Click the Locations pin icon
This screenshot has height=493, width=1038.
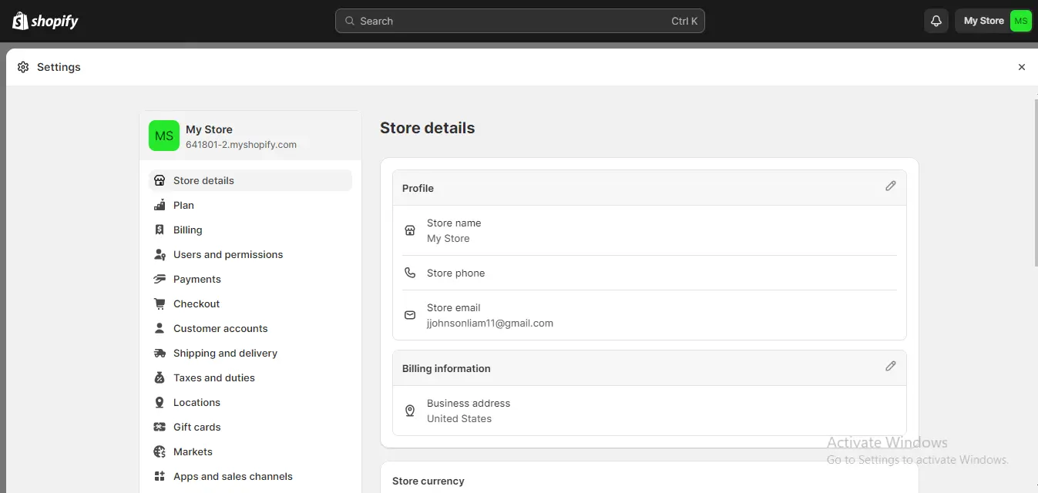tap(160, 402)
